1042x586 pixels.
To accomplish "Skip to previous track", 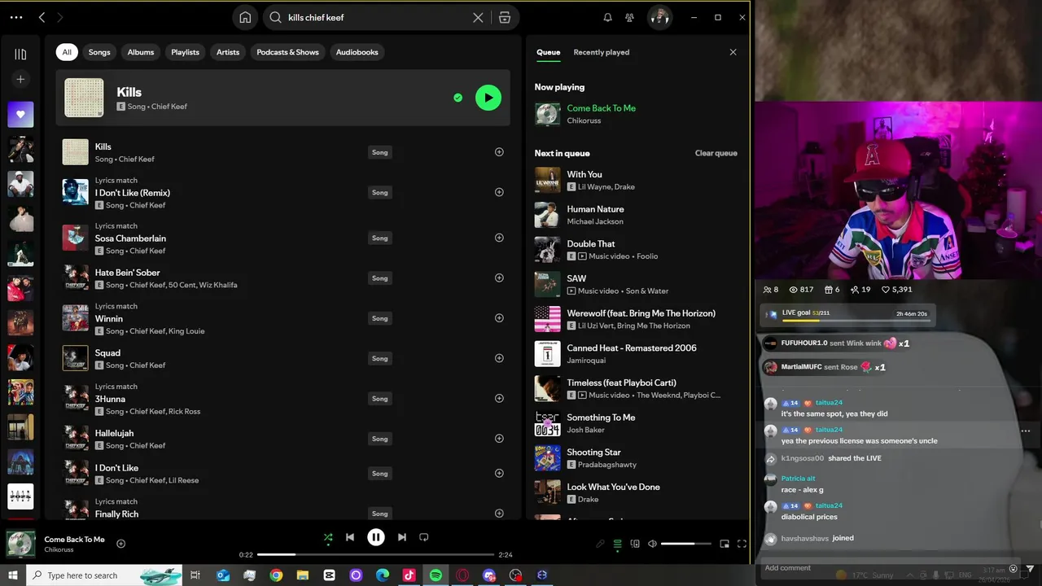I will [350, 537].
